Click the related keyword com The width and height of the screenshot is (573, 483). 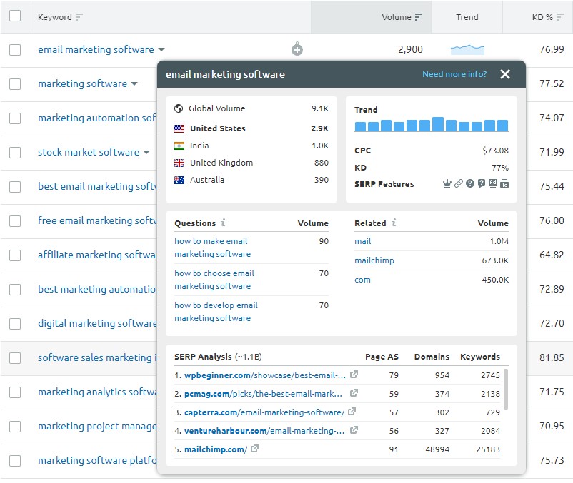pyautogui.click(x=362, y=280)
